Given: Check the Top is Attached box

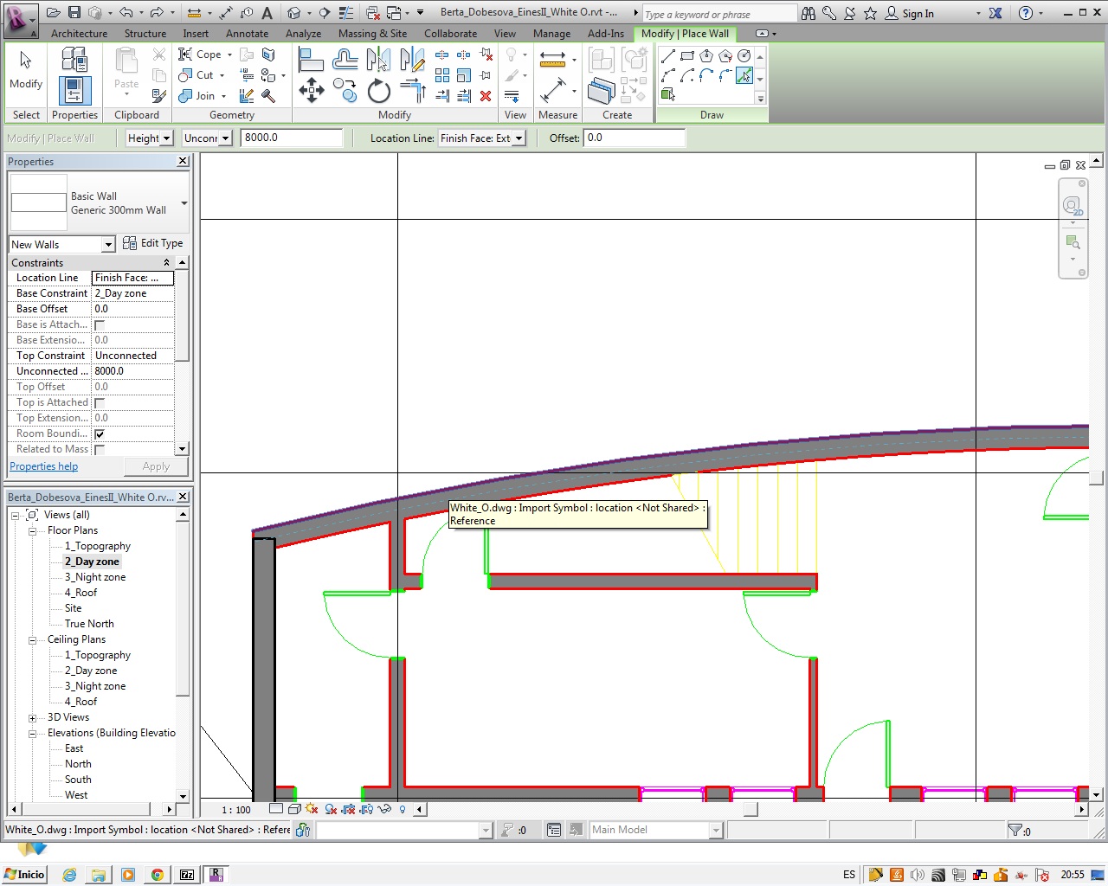Looking at the screenshot, I should click(100, 402).
